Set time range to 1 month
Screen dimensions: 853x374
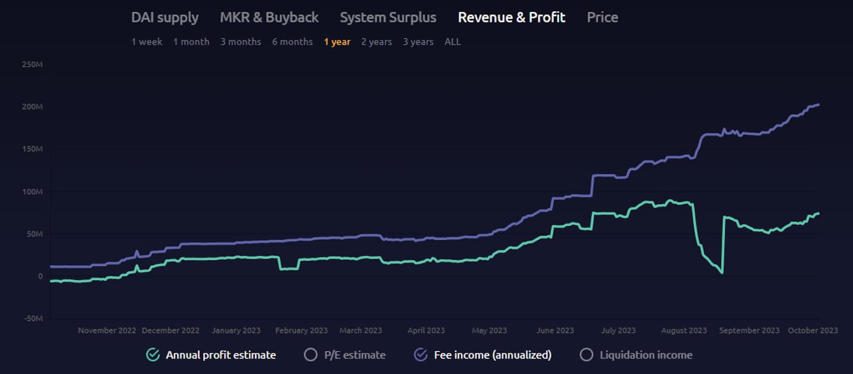[191, 42]
